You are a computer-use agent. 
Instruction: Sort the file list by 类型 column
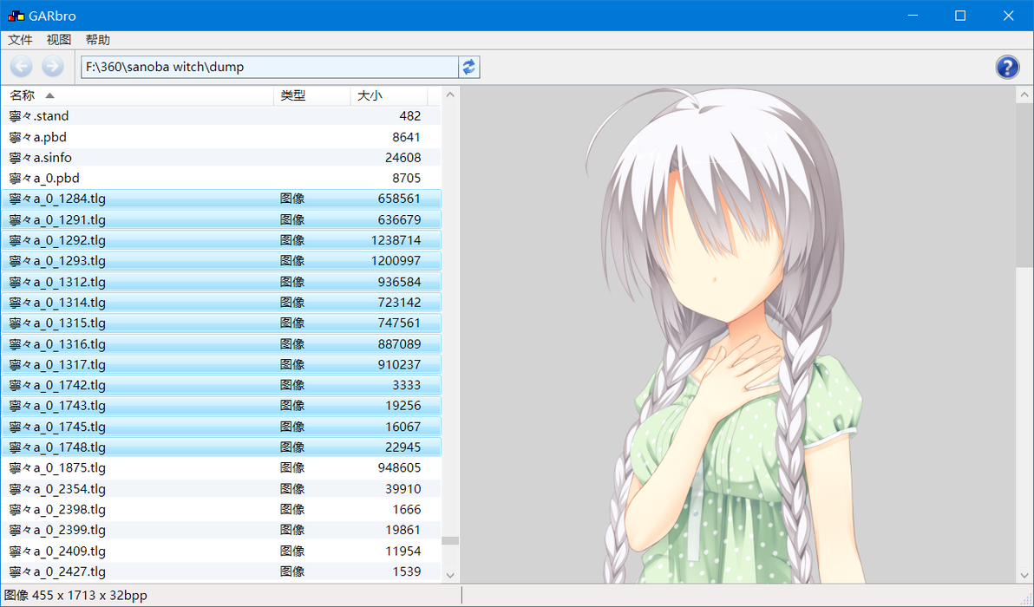click(x=312, y=95)
